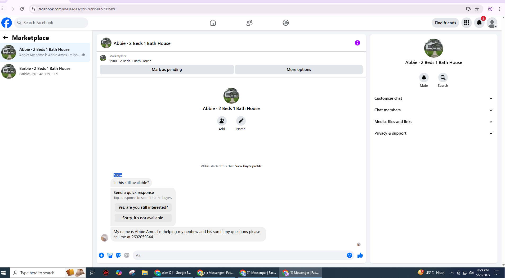
Task: Edit the chat name
Action: [x=241, y=121]
